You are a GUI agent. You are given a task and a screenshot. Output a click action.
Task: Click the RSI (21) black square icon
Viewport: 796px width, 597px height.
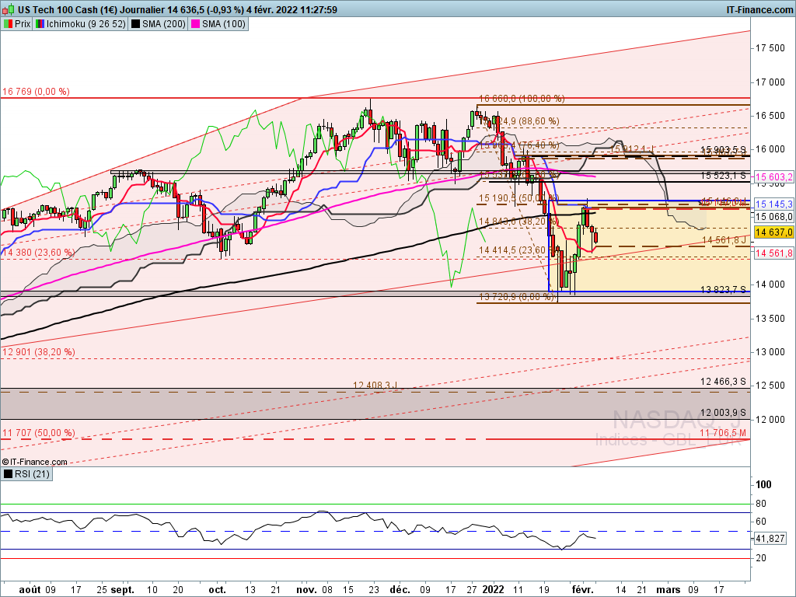click(x=8, y=473)
